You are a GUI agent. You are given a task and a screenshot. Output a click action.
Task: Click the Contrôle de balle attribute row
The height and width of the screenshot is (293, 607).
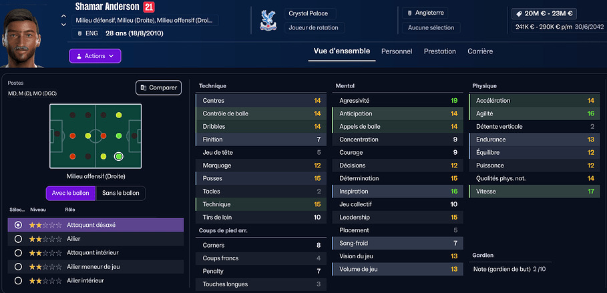(x=261, y=113)
